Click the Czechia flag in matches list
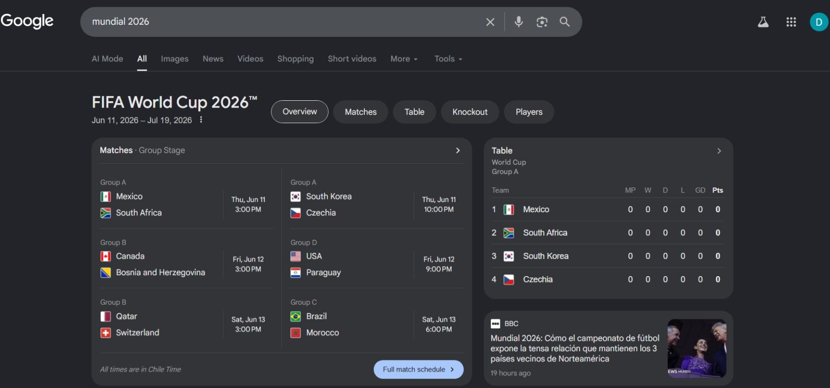 pyautogui.click(x=296, y=213)
